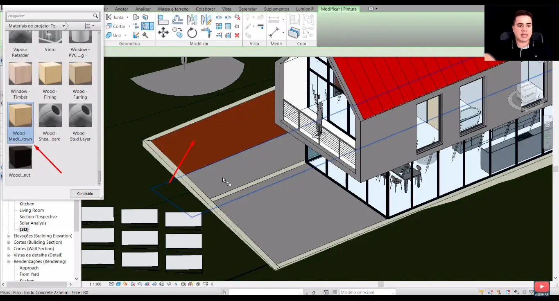The width and height of the screenshot is (559, 301).
Task: Click the Demolish hammer icon
Action: [145, 35]
